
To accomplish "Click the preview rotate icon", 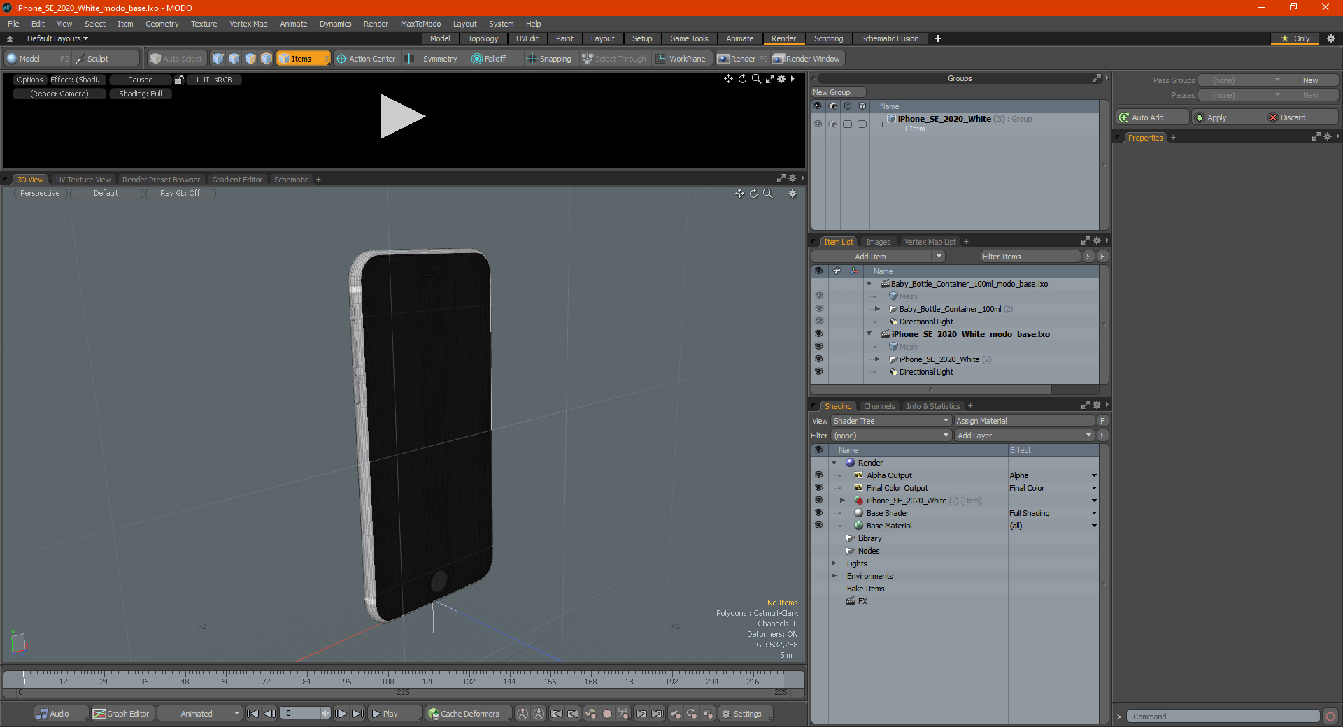I will (742, 79).
